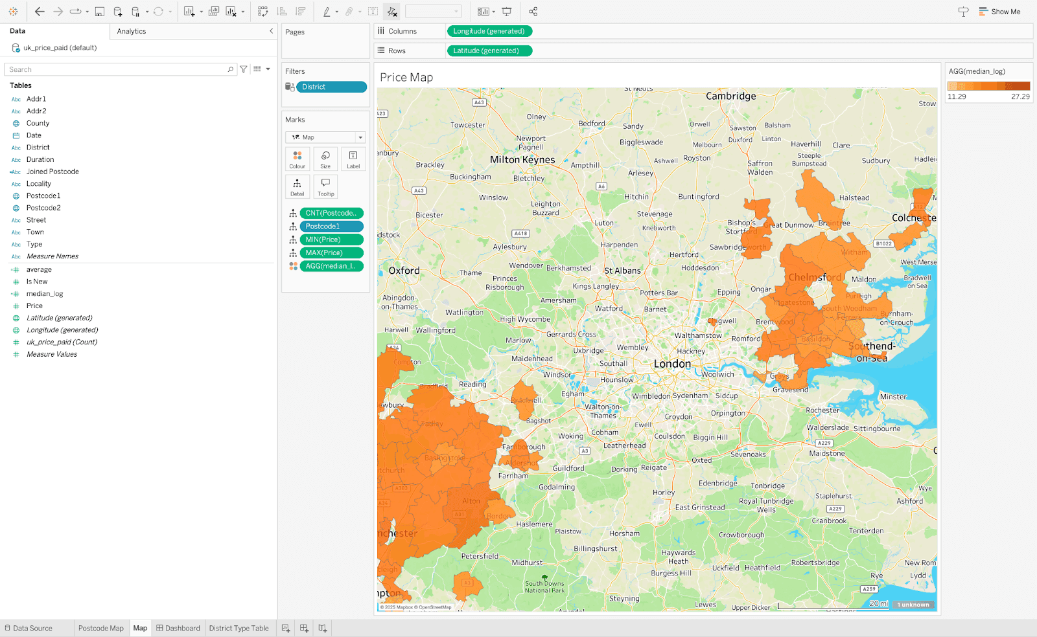
Task: Click the Highlight pen icon
Action: point(327,12)
